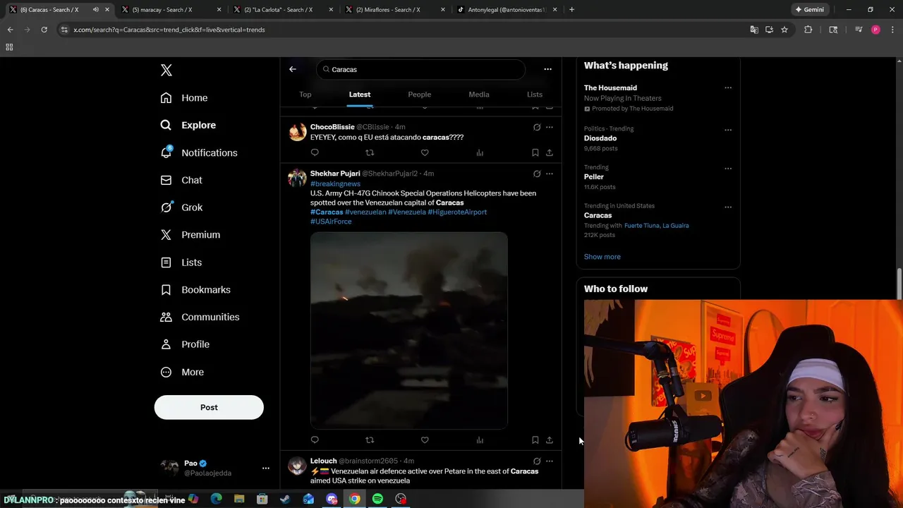The height and width of the screenshot is (508, 903).
Task: Open the Media tab
Action: (x=479, y=94)
